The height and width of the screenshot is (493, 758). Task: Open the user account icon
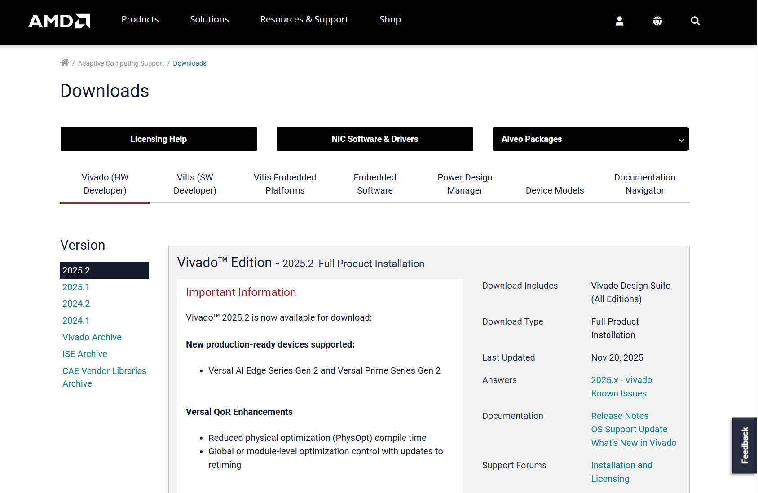[619, 21]
